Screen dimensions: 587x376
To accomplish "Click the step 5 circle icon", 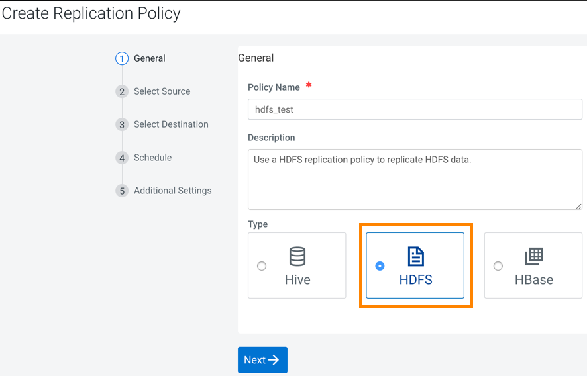I will (122, 191).
